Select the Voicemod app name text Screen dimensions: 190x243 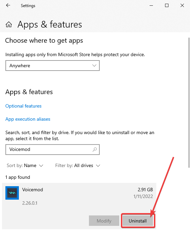[x=32, y=190]
